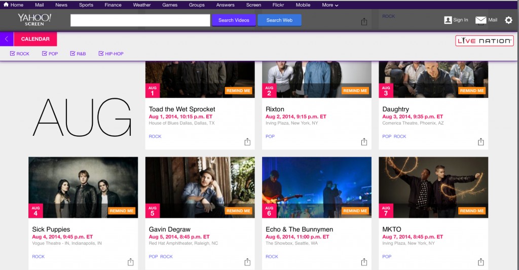Click 'Irving Plaza, New York, NY' under MKTO
This screenshot has width=519, height=270.
[409, 243]
